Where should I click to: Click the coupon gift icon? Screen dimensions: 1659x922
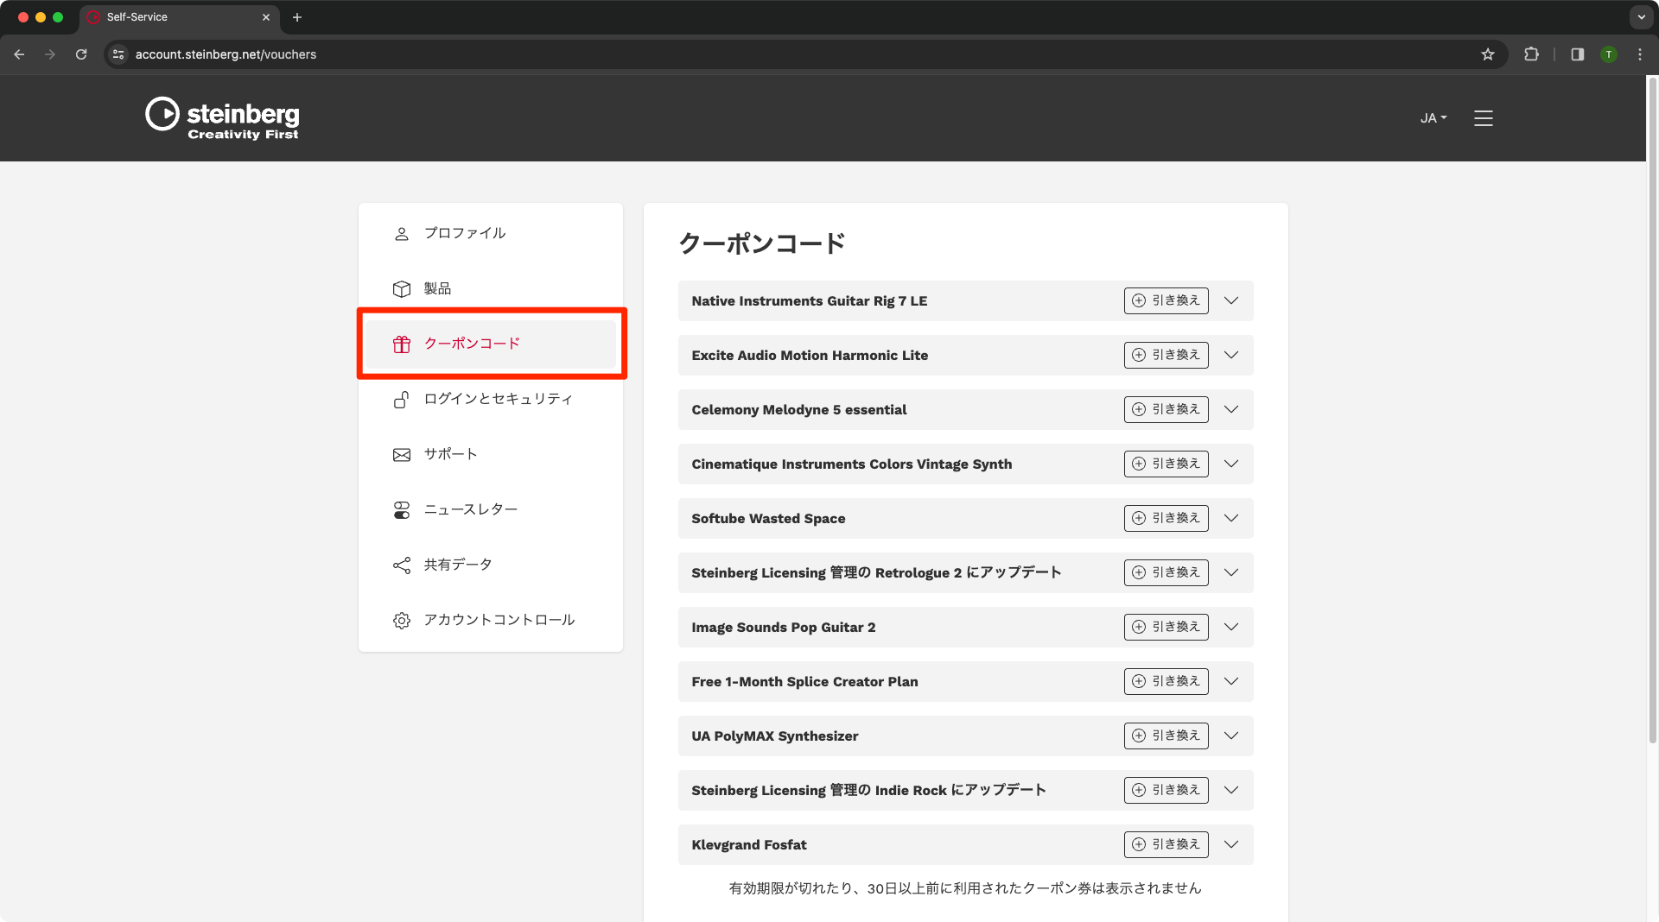401,344
